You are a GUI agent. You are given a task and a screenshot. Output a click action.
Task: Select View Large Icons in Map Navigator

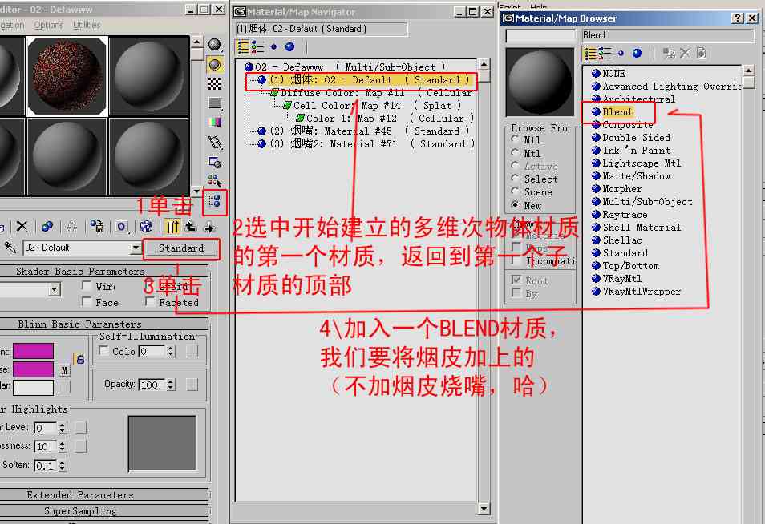tap(289, 46)
